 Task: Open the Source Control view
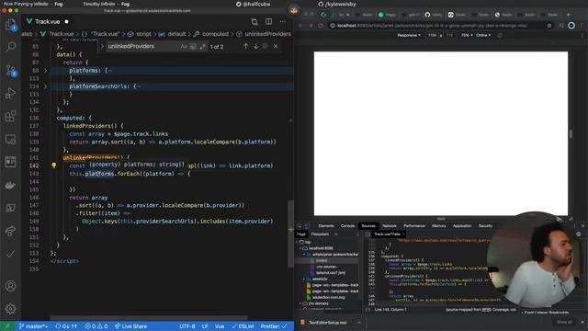pos(10,71)
